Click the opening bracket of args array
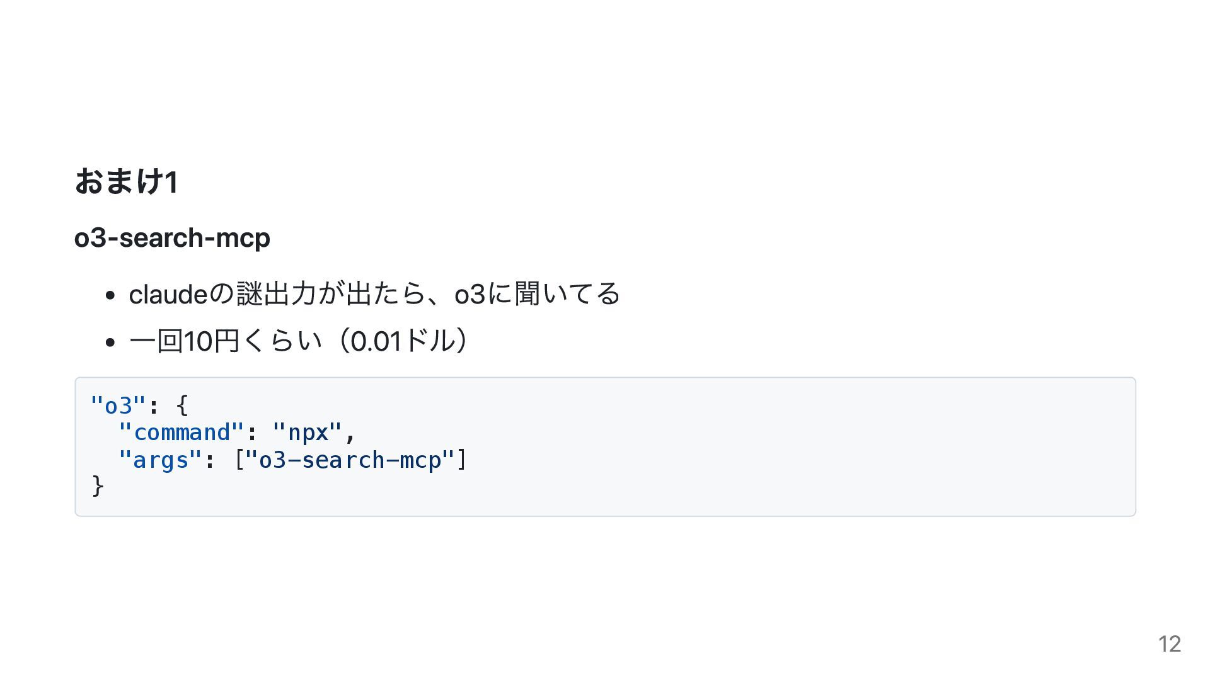Screen dimensions: 1210x680 pos(239,460)
